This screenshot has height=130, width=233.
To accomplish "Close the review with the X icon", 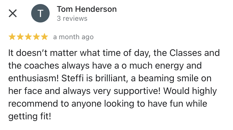I will click(13, 13).
